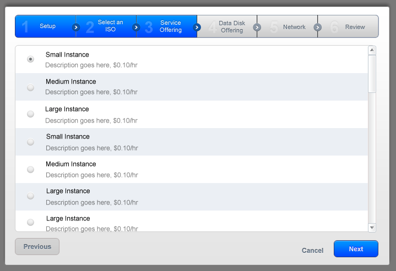
Task: Select the second Medium Instance radio button
Action: point(30,169)
